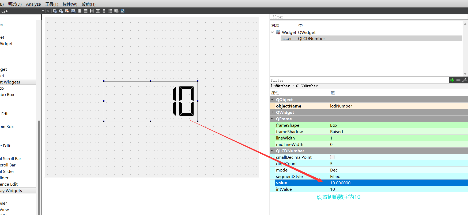
Task: Add a dynamic property with plus icon
Action: pyautogui.click(x=452, y=80)
